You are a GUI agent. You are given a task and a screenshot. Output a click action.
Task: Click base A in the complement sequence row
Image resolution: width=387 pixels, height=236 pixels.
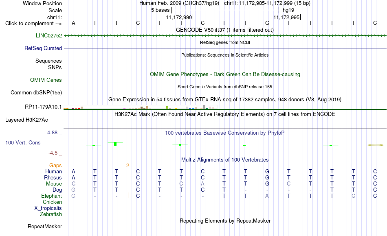click(x=73, y=23)
